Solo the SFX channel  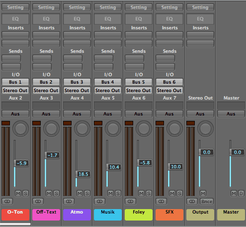(x=179, y=193)
